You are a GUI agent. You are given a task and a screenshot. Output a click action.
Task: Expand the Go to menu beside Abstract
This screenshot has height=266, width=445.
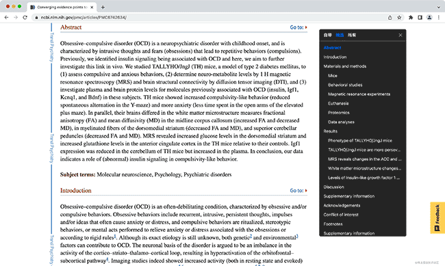pos(298,27)
